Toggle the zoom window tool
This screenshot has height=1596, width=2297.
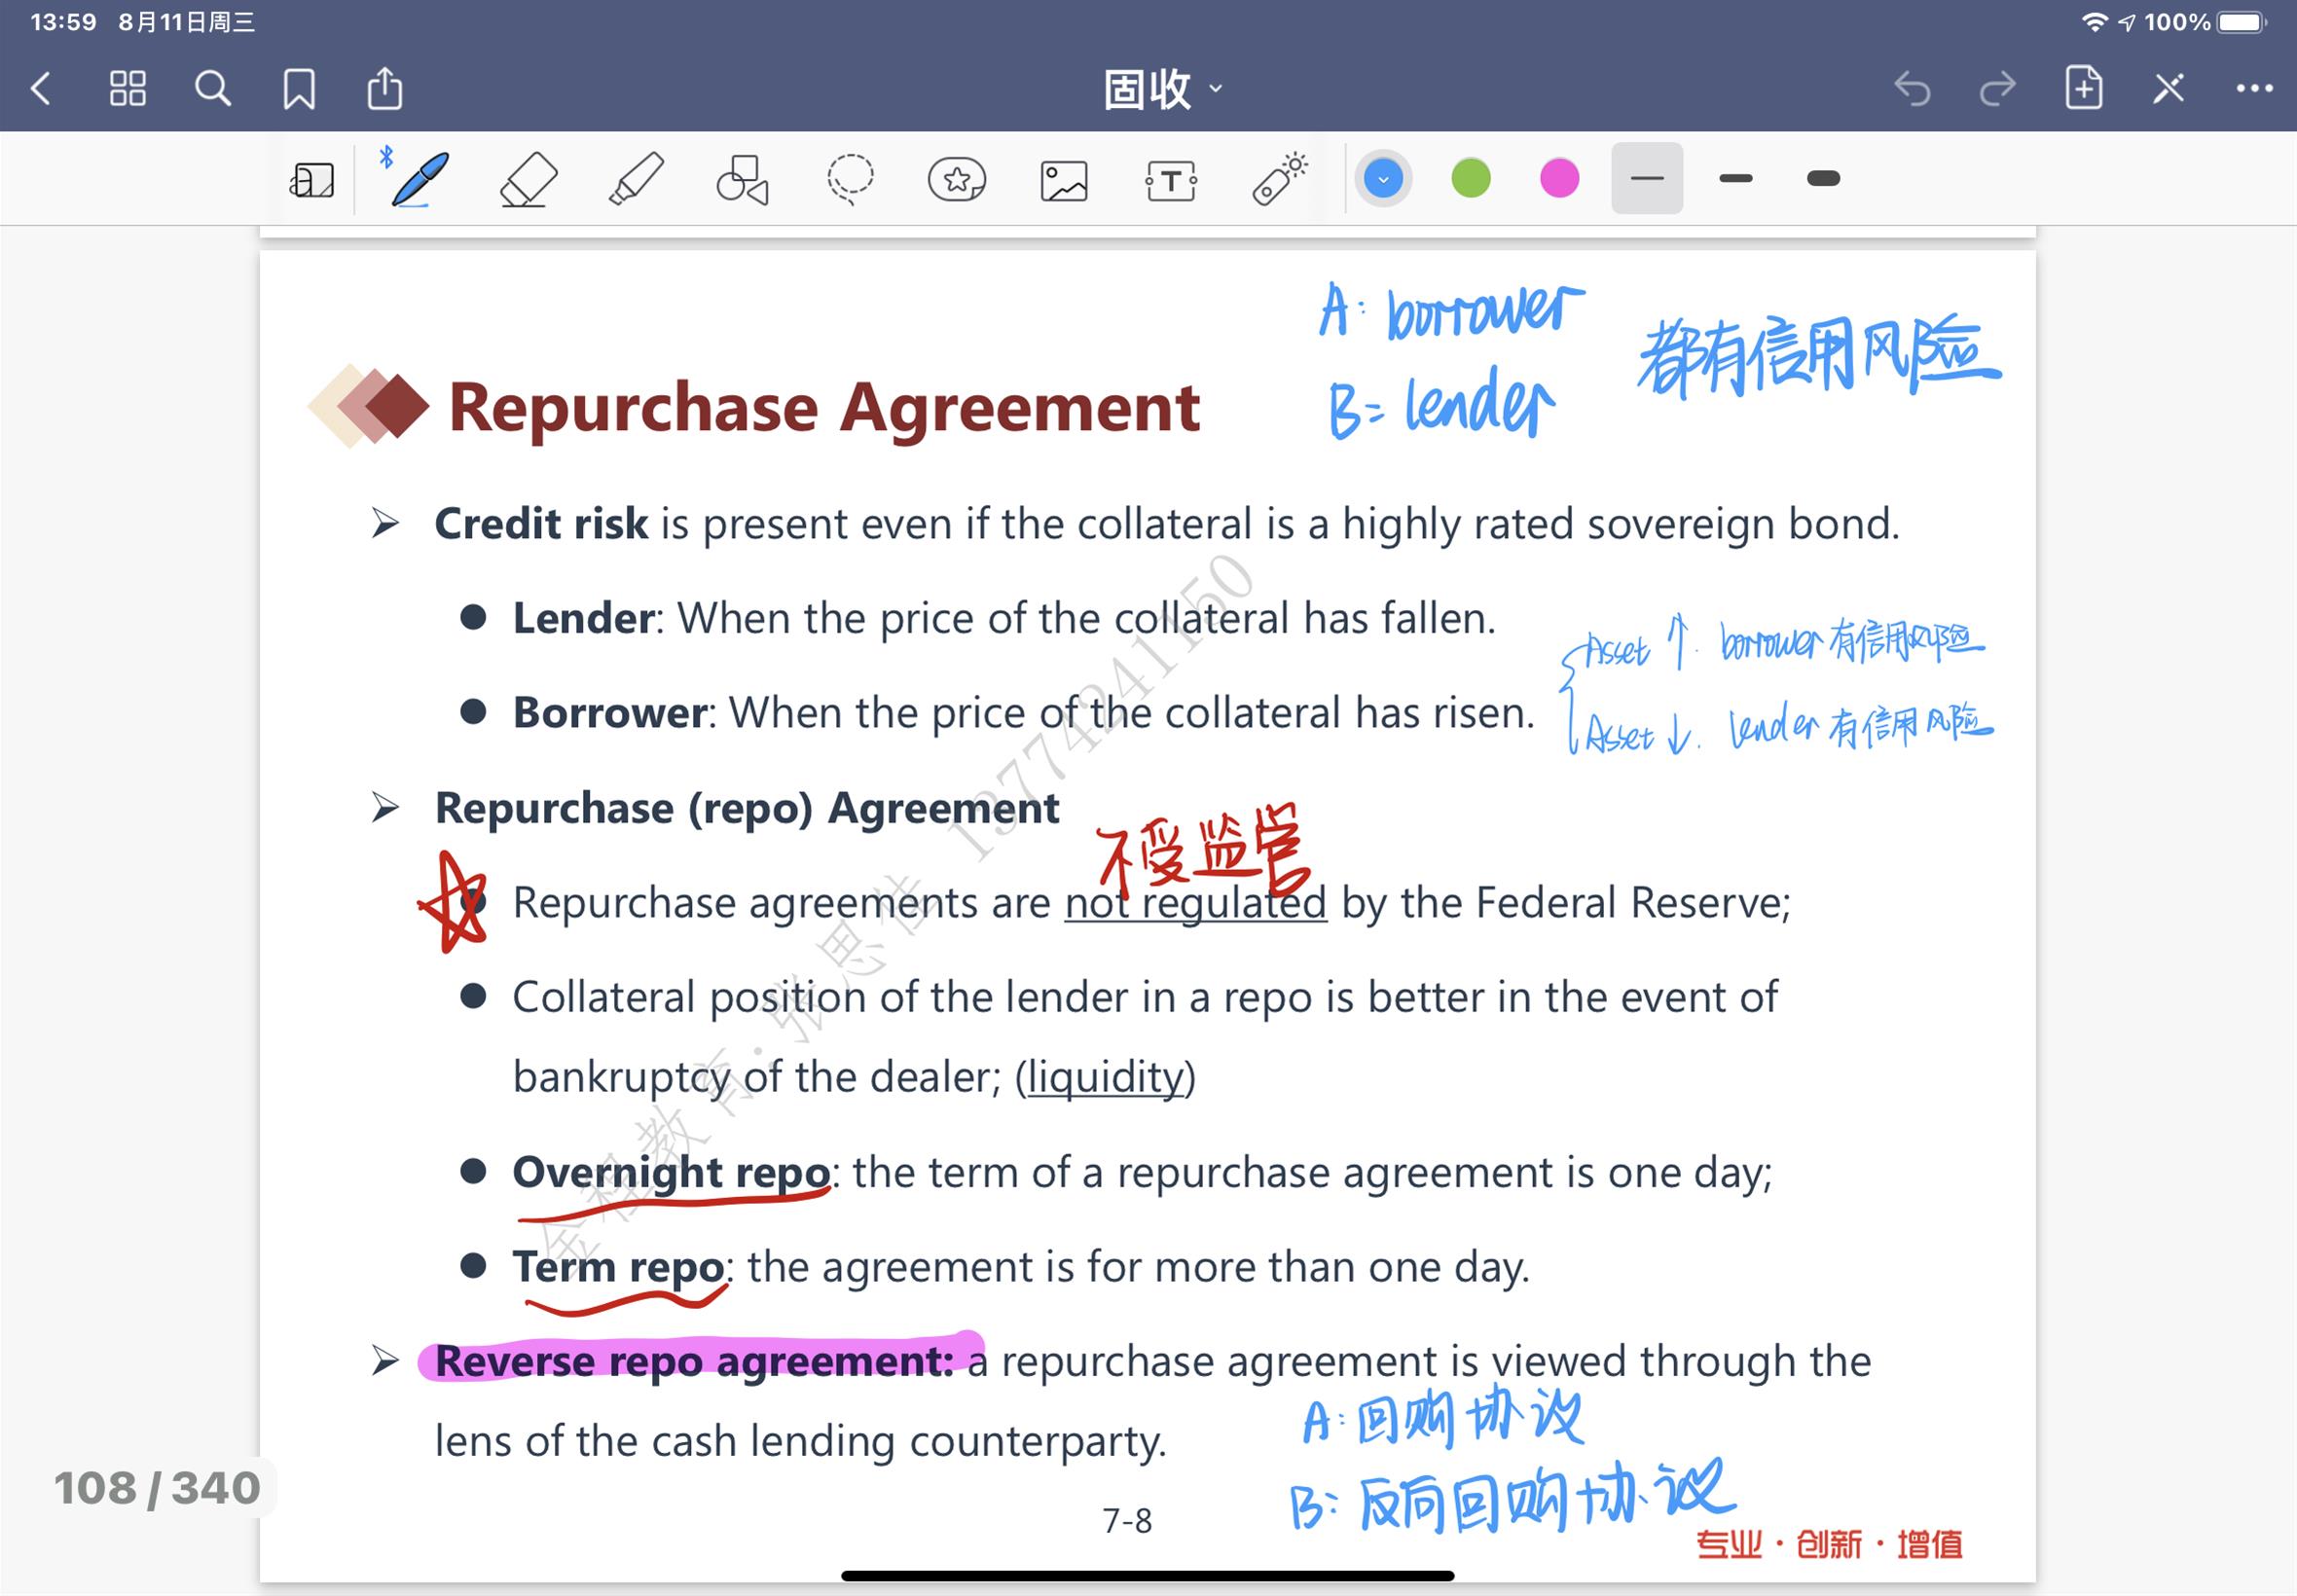point(312,181)
